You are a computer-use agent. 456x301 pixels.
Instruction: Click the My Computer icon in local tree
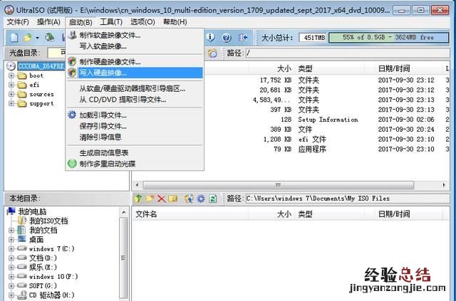tap(11, 211)
